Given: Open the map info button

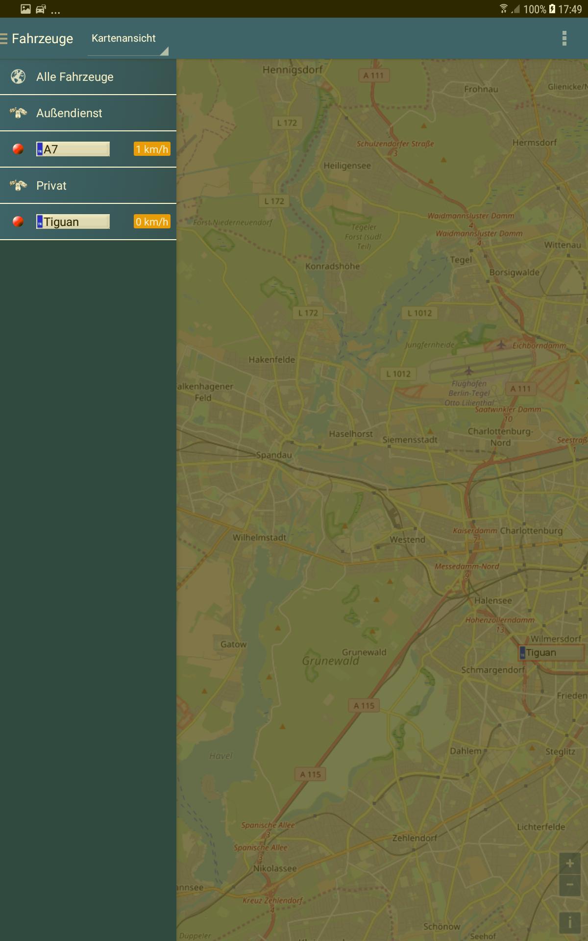Looking at the screenshot, I should point(569,923).
